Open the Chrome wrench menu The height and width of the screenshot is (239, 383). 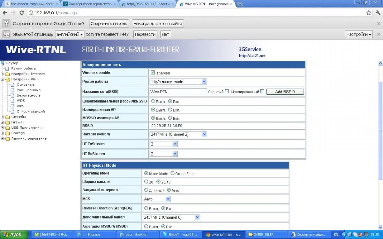(x=378, y=13)
